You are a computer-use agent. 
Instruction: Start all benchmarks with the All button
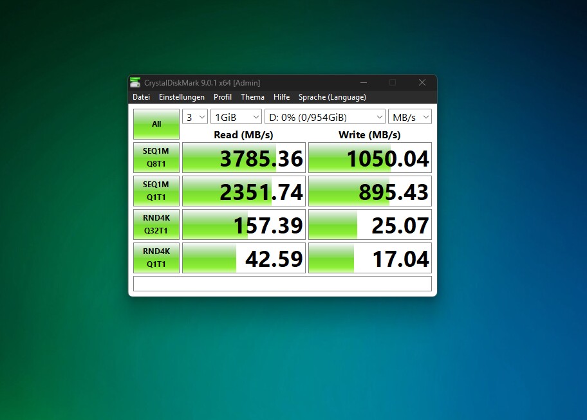coord(156,123)
